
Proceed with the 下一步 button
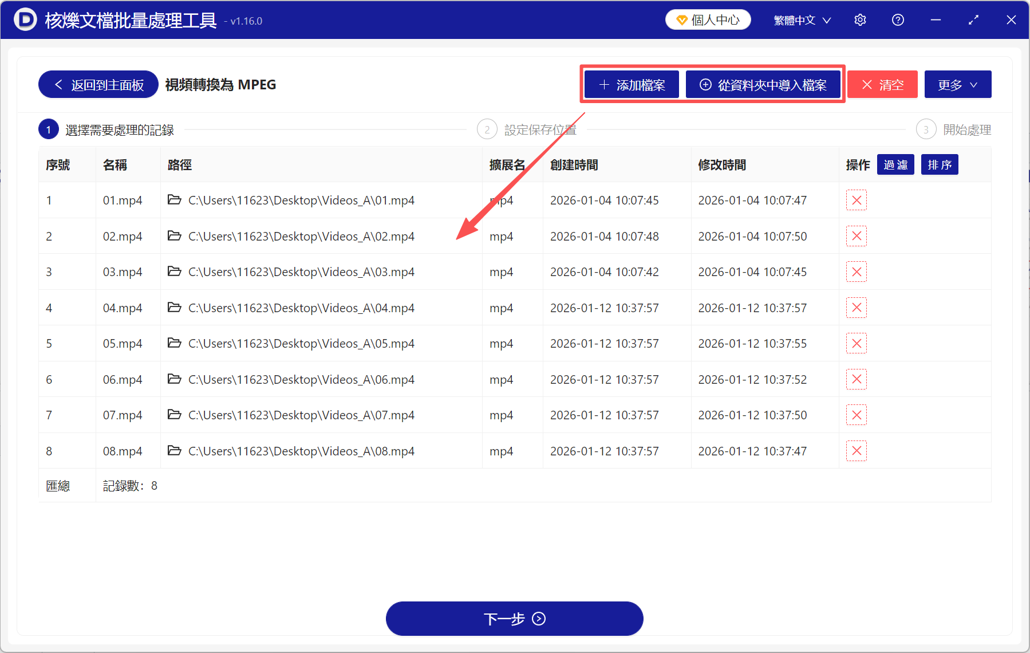514,619
